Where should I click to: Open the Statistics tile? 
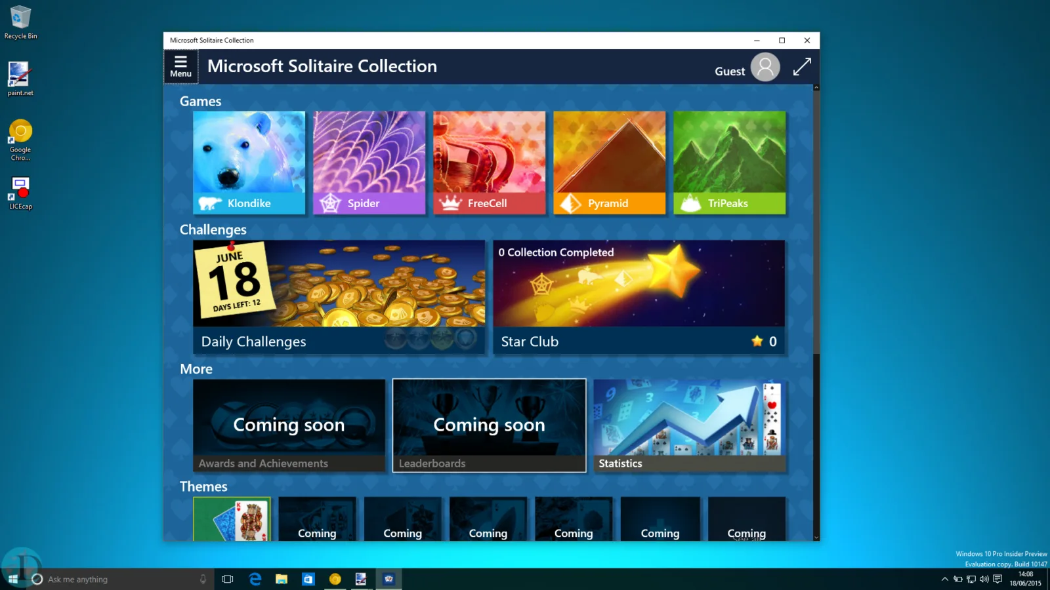(x=690, y=425)
